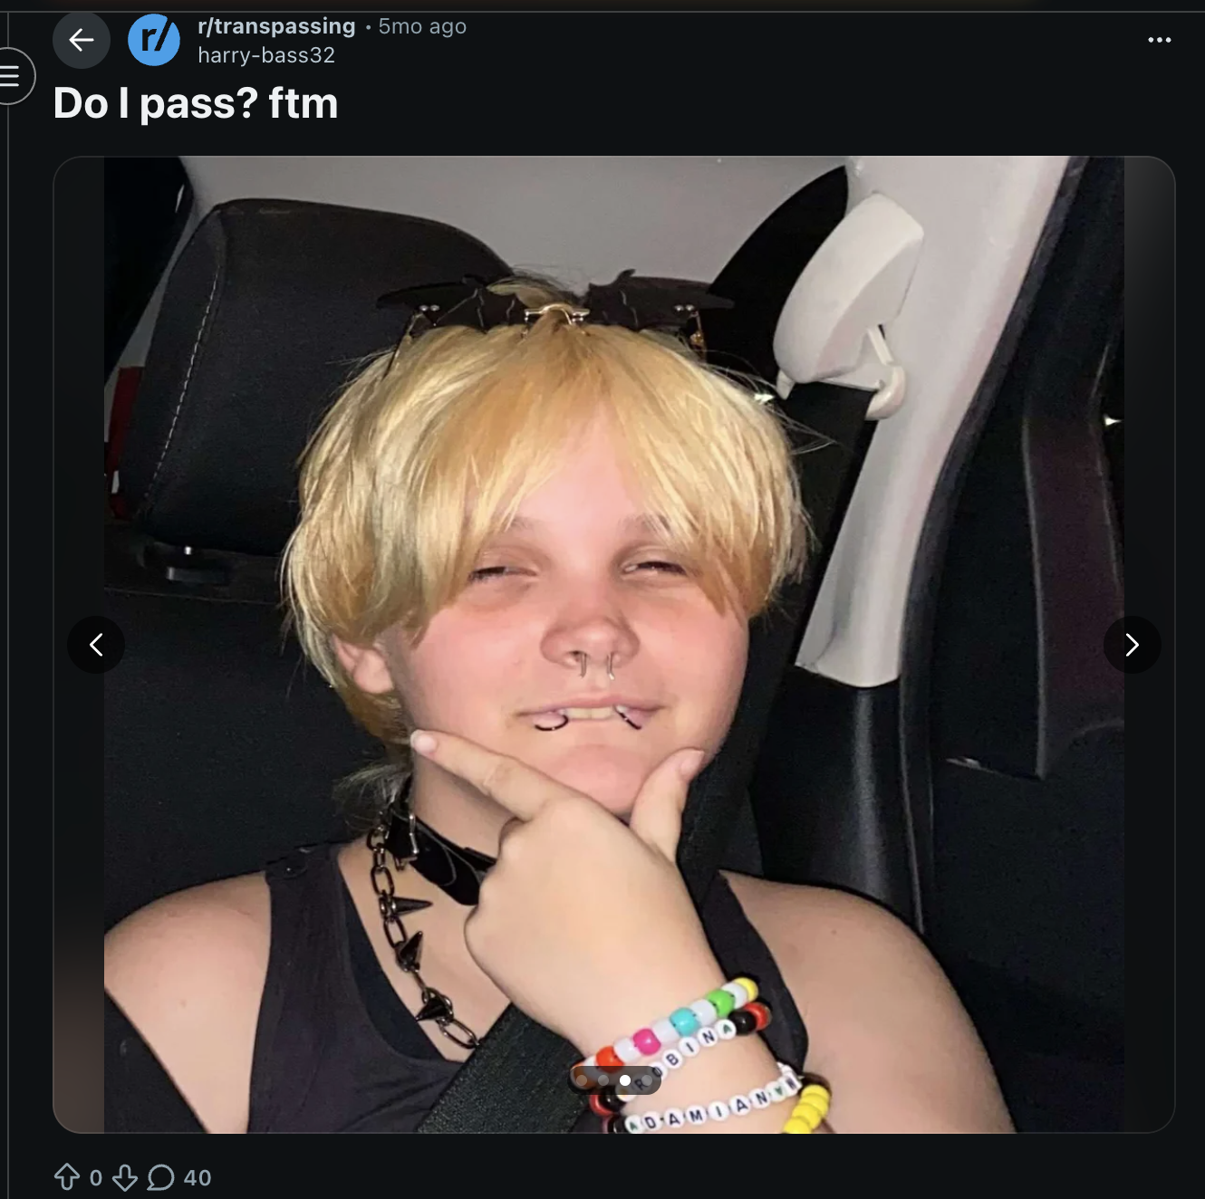Advance to the next gallery image
This screenshot has width=1205, height=1199.
[x=1132, y=645]
